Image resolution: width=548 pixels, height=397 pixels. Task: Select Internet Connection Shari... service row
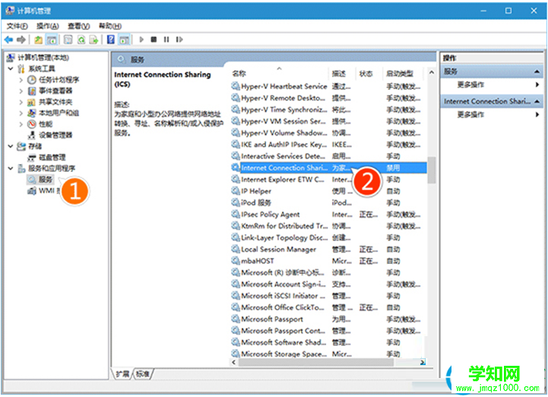tap(328, 168)
